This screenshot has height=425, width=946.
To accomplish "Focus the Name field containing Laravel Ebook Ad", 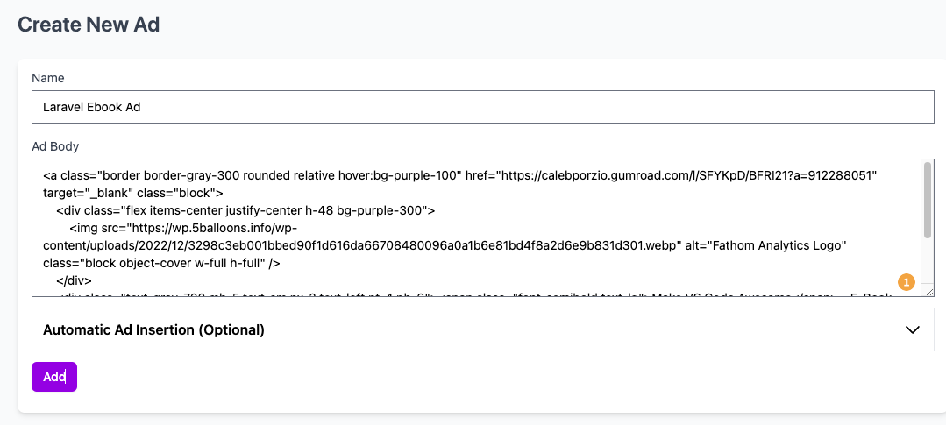I will 483,107.
